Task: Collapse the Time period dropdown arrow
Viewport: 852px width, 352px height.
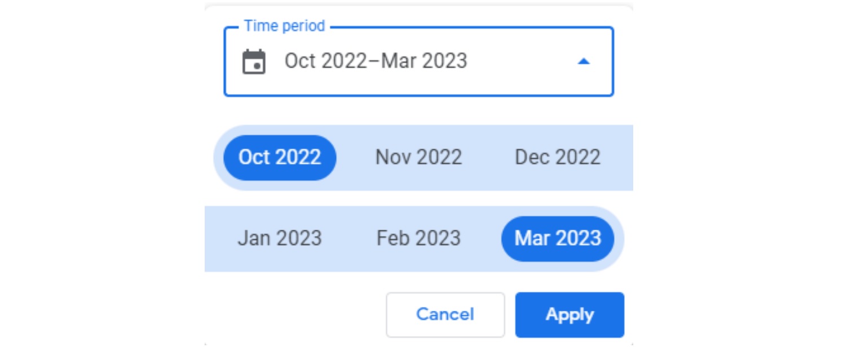Action: point(584,61)
